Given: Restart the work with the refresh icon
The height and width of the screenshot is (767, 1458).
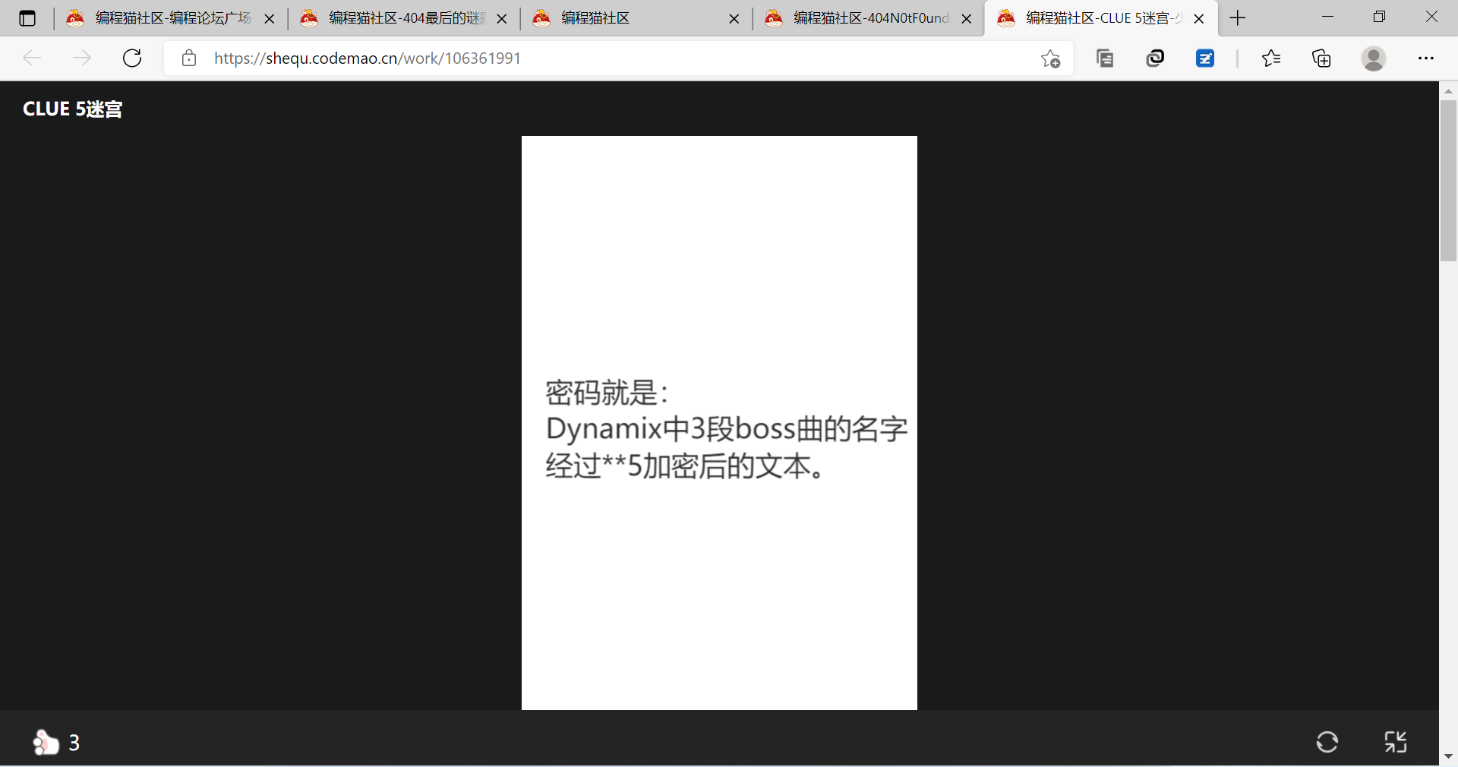Looking at the screenshot, I should point(1327,742).
